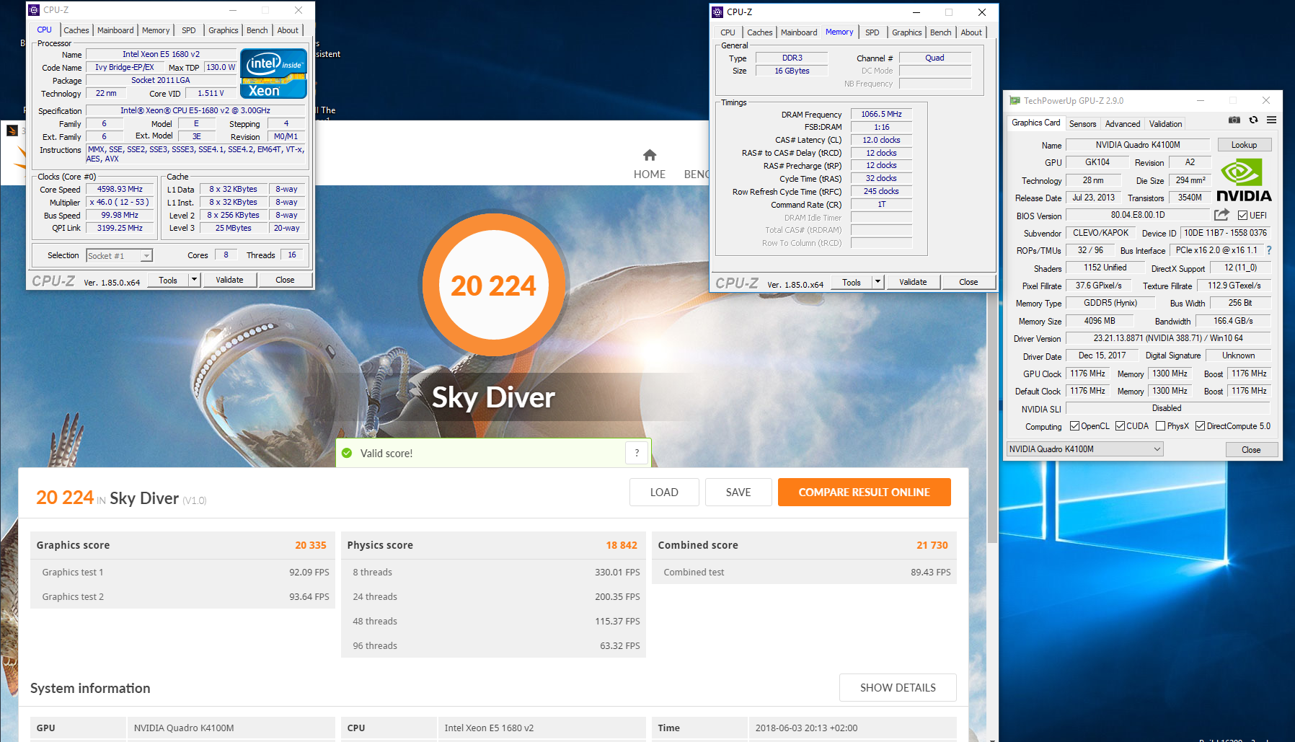
Task: Switch to Graphics tab in left CPU-Z window
Action: pos(223,30)
